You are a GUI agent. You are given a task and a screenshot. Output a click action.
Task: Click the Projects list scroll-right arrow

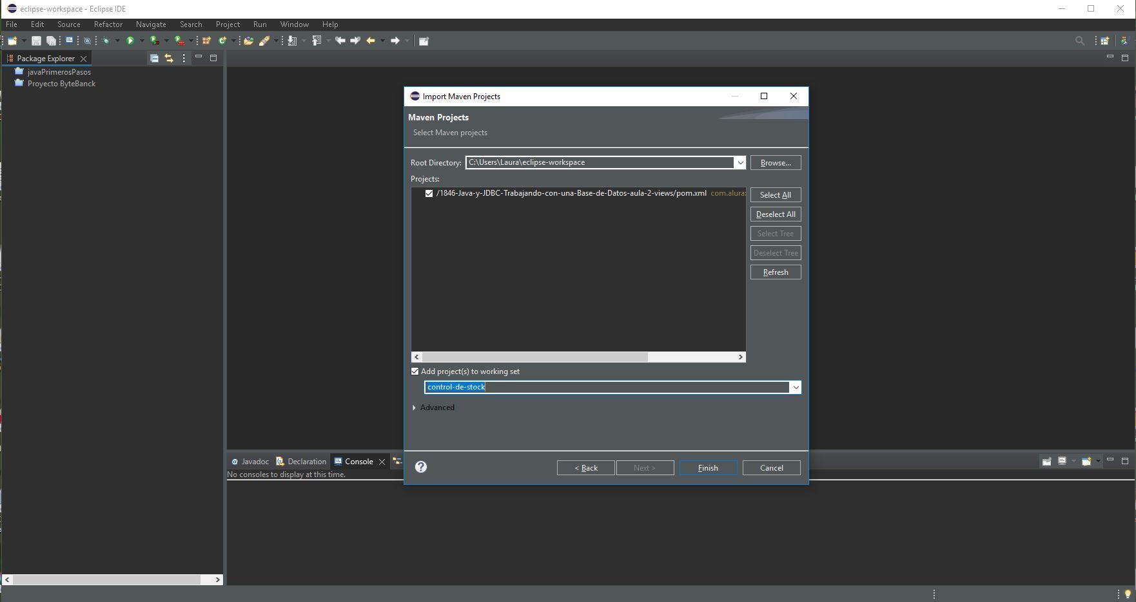[740, 357]
